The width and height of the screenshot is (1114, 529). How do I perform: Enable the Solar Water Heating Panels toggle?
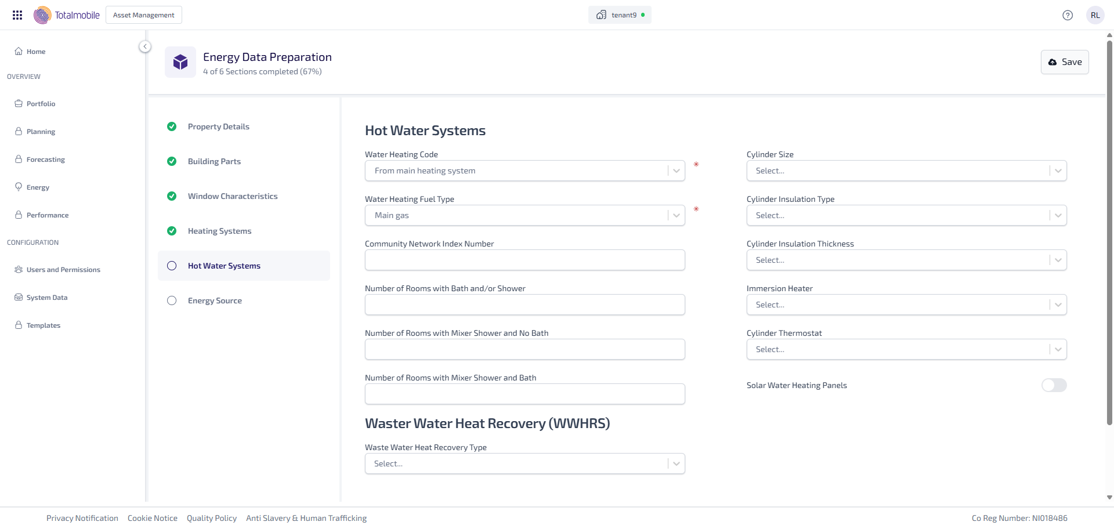click(x=1054, y=385)
